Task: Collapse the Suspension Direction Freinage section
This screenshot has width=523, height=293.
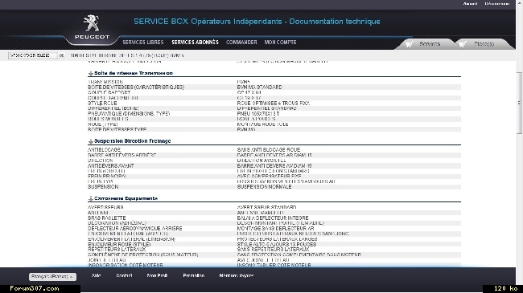Action: click(x=133, y=141)
